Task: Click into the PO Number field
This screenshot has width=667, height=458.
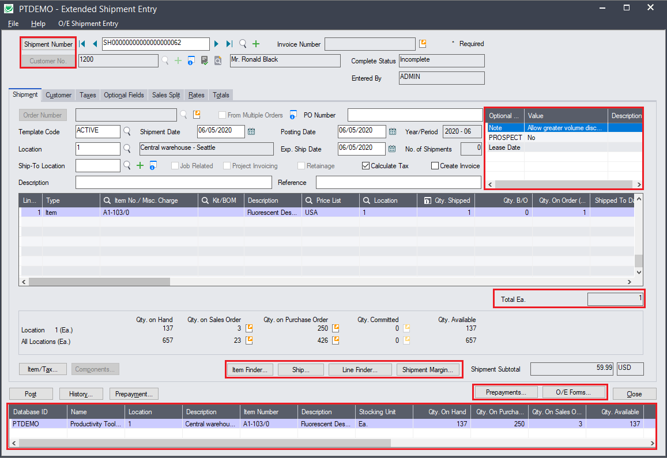Action: coord(414,115)
